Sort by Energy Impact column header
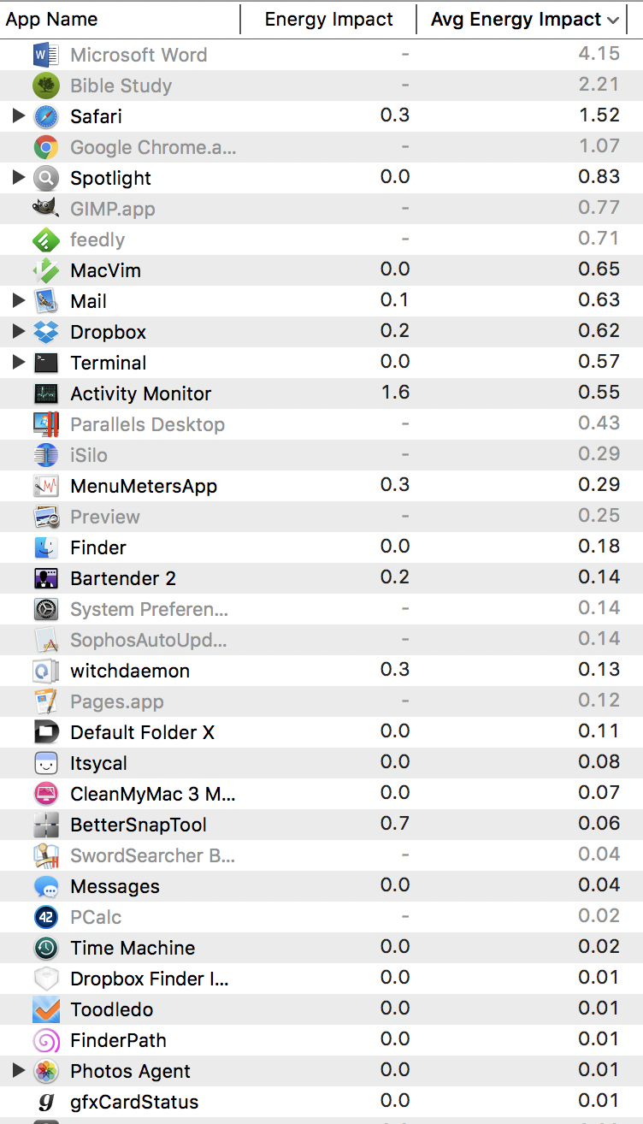Screen dimensions: 643x1124 tap(329, 19)
